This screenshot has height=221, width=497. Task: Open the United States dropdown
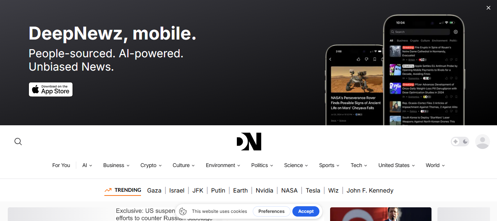coord(396,165)
